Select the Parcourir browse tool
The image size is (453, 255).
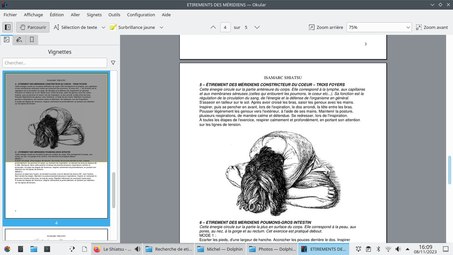33,27
